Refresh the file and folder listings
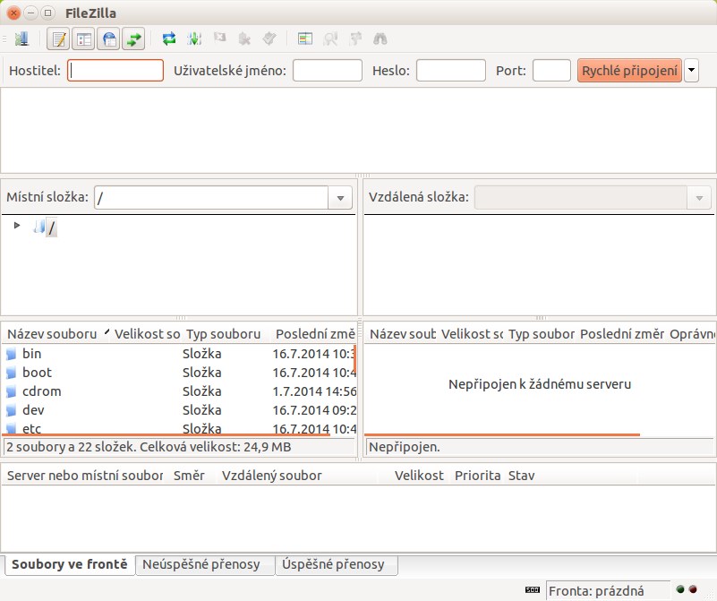This screenshot has width=717, height=601. (x=168, y=39)
